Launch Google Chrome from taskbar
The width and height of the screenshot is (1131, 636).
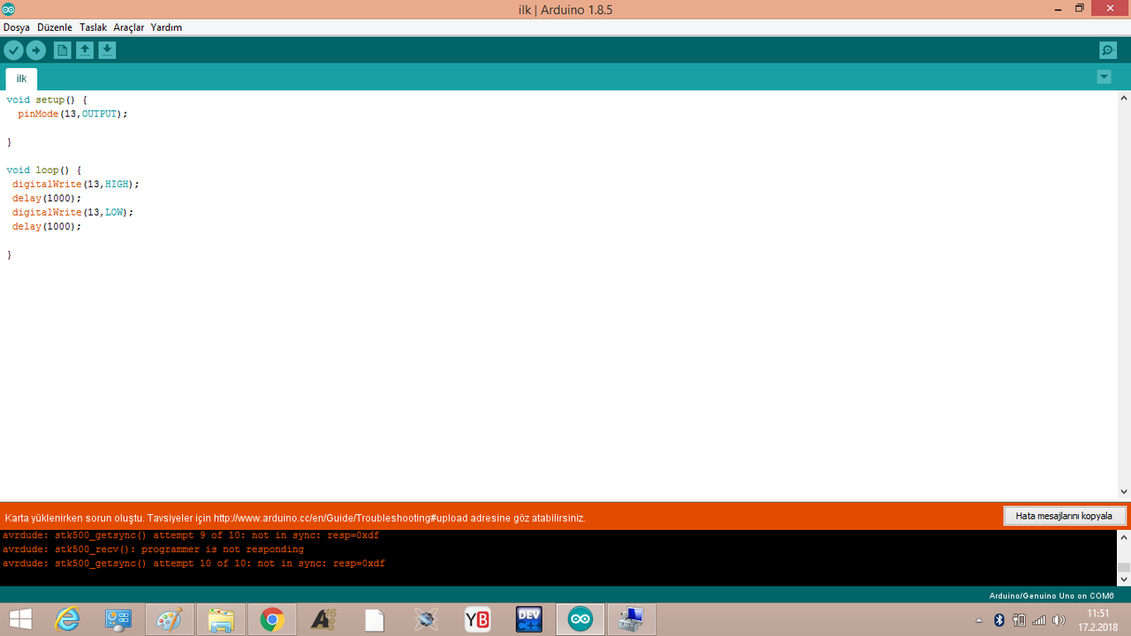(271, 620)
